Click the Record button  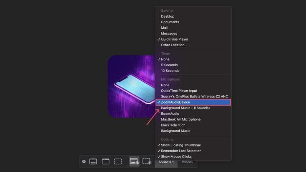click(x=188, y=162)
